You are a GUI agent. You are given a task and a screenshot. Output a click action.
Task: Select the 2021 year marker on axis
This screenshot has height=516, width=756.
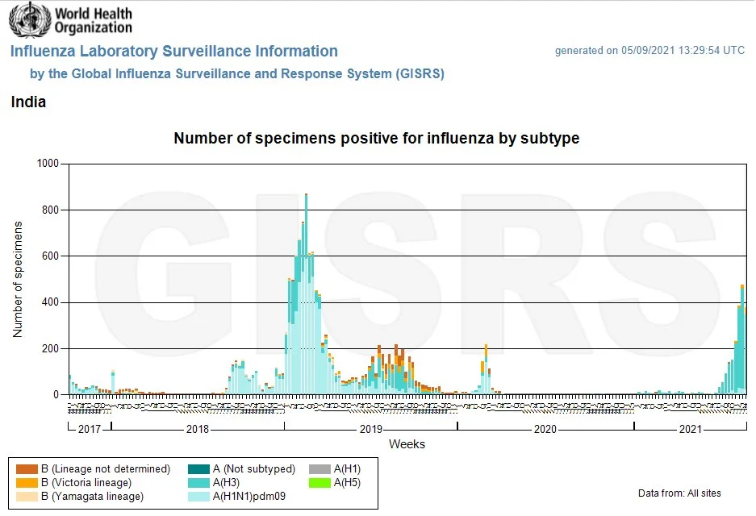(x=690, y=429)
